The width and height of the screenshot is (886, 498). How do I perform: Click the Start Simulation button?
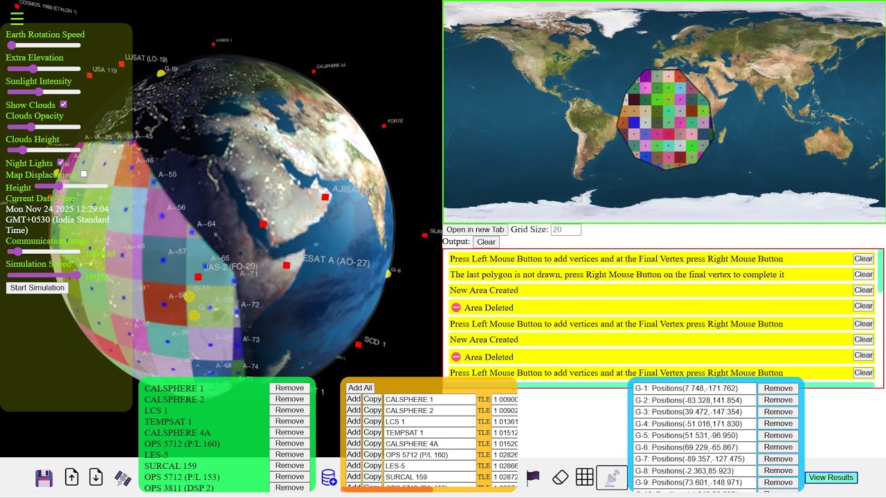37,288
